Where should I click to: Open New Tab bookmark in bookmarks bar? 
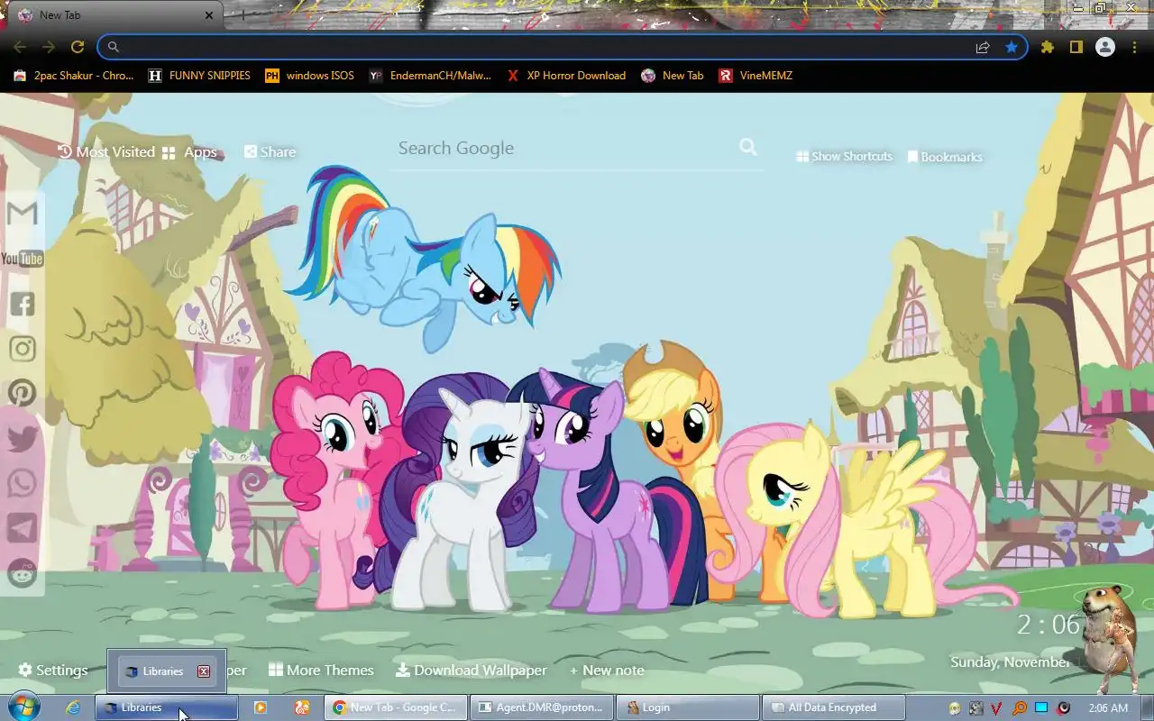pos(673,76)
